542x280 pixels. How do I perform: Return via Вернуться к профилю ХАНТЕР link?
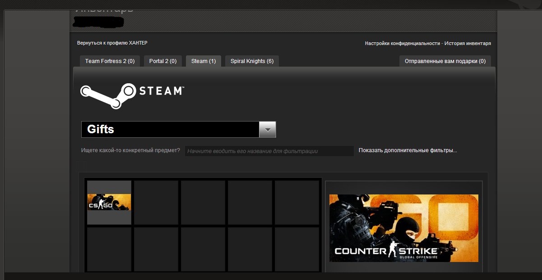coord(112,43)
